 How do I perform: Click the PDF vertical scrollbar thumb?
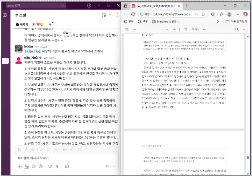[x=248, y=157]
